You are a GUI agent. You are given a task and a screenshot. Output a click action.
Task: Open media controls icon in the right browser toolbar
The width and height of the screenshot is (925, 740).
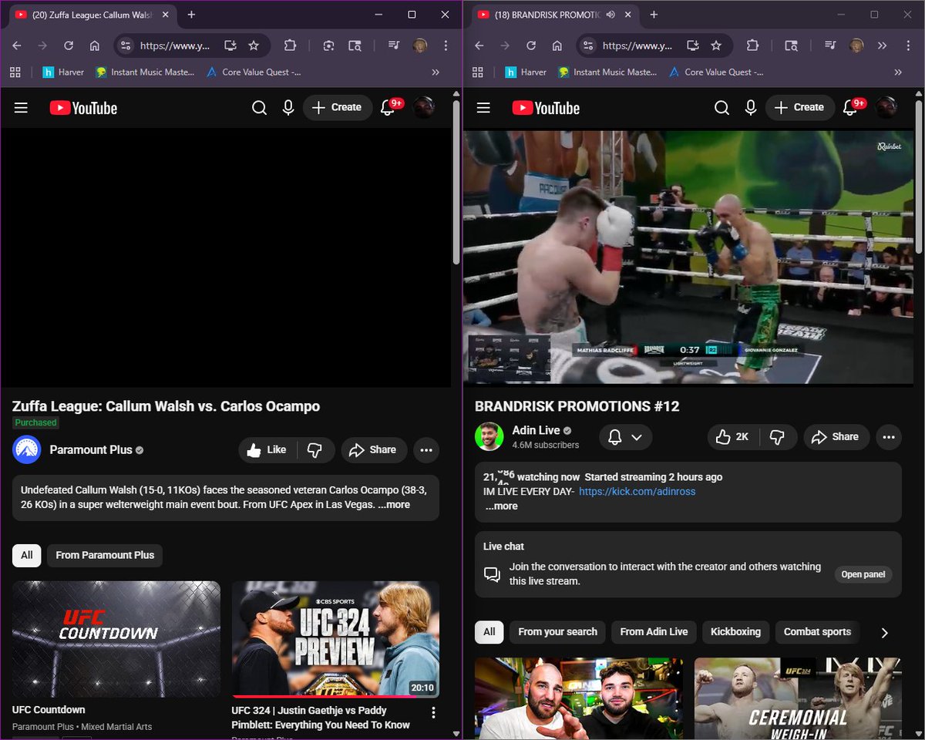[829, 45]
